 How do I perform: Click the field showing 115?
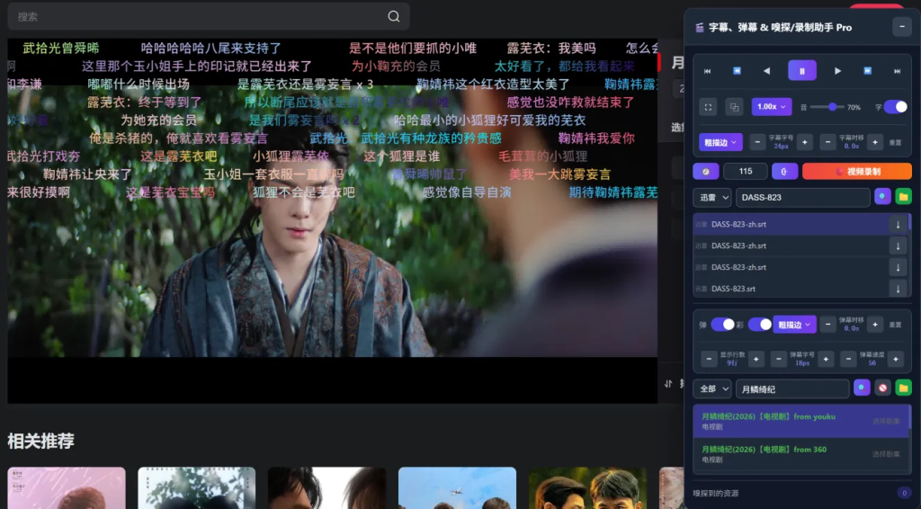[x=746, y=172]
